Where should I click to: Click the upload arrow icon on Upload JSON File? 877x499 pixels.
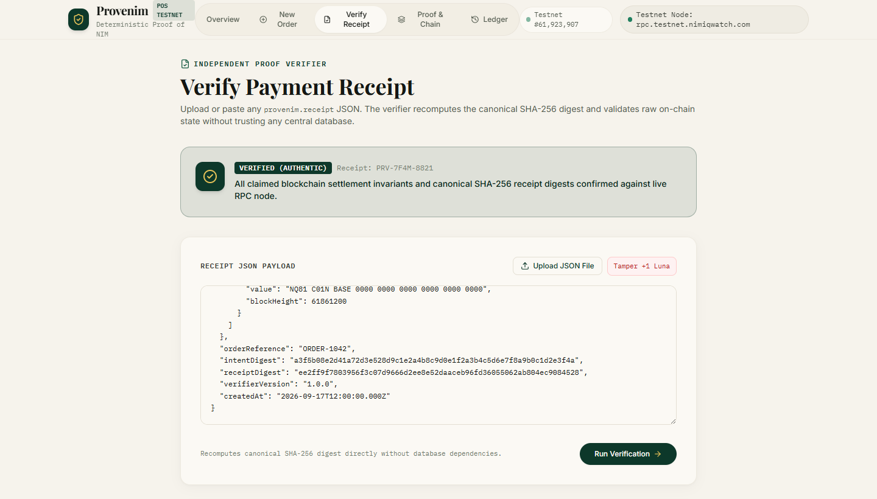pyautogui.click(x=525, y=266)
